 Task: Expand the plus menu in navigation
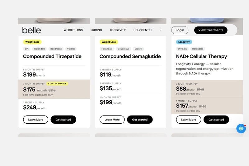coord(161,30)
